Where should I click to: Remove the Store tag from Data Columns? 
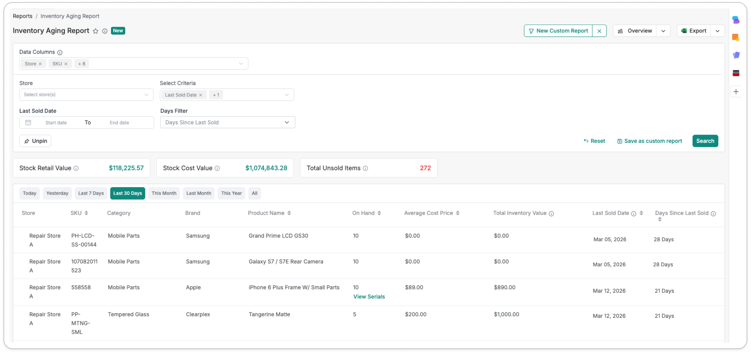tap(40, 64)
